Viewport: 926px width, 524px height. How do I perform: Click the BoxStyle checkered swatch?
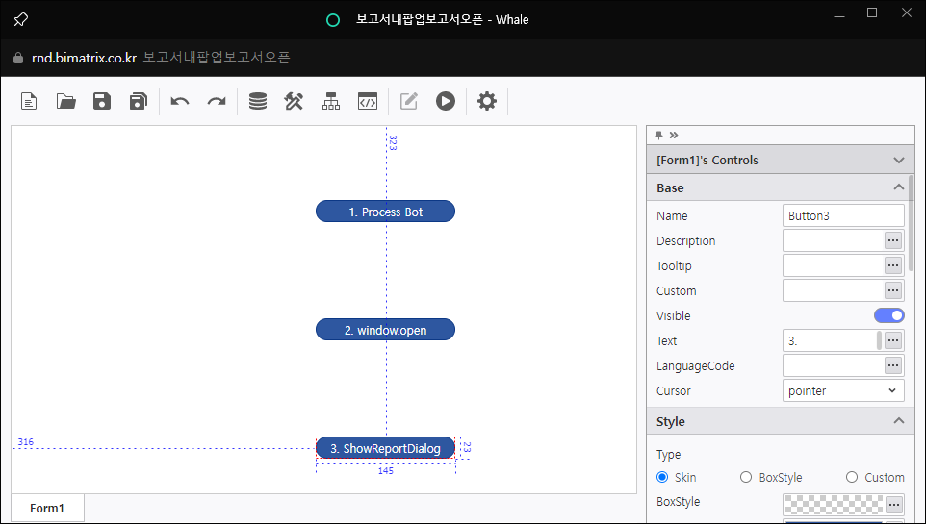pos(834,505)
